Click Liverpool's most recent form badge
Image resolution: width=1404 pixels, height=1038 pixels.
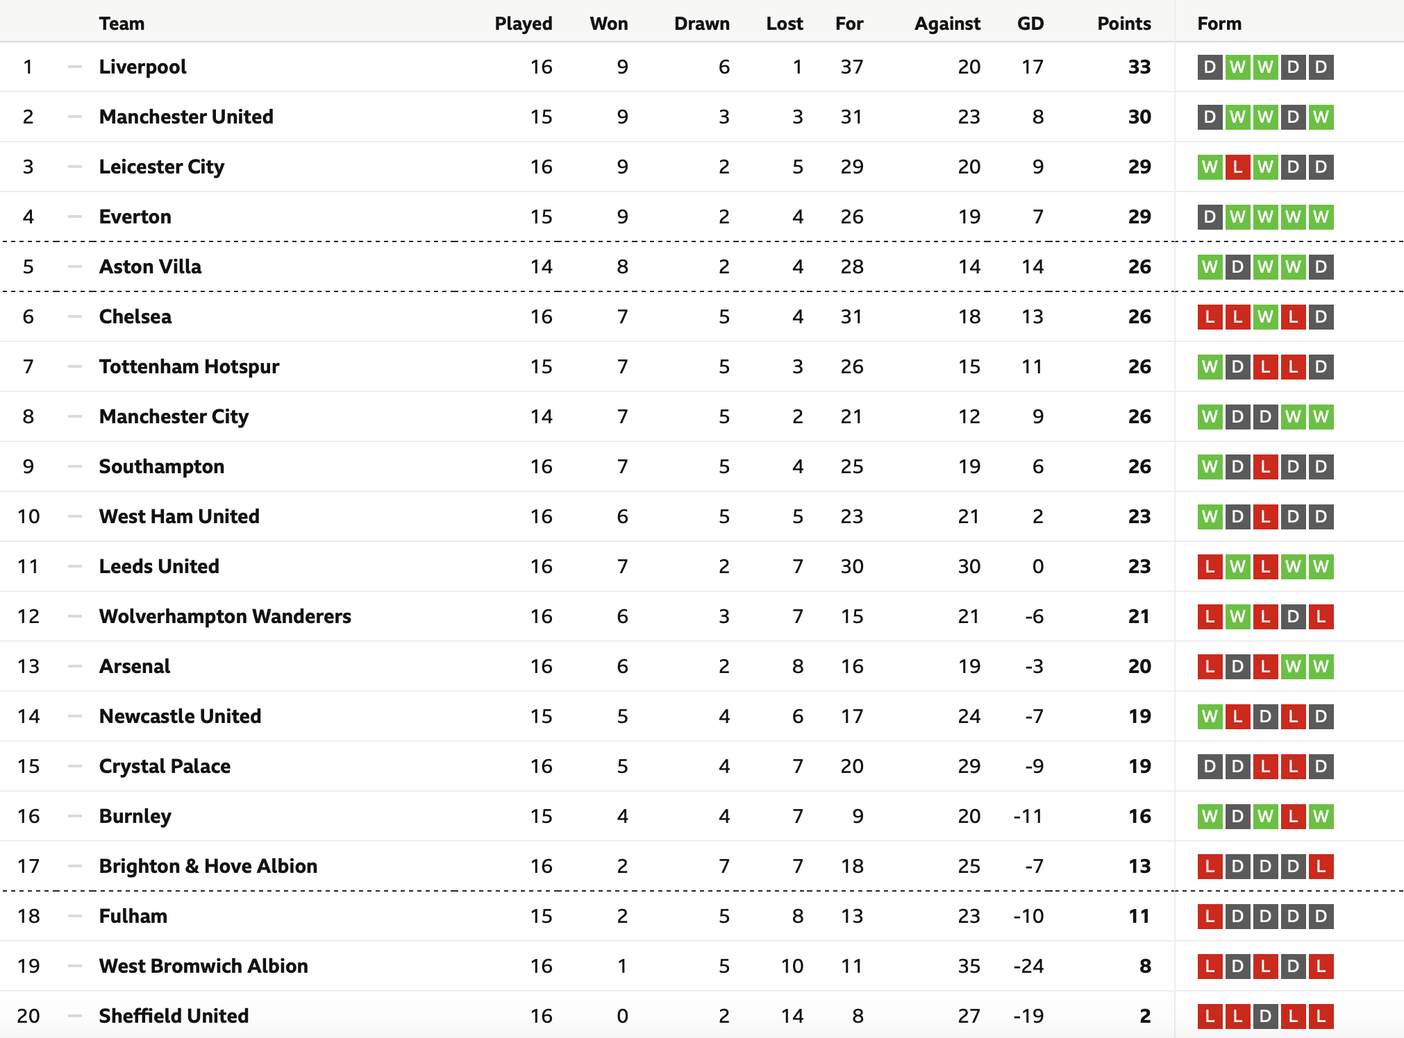(1321, 67)
